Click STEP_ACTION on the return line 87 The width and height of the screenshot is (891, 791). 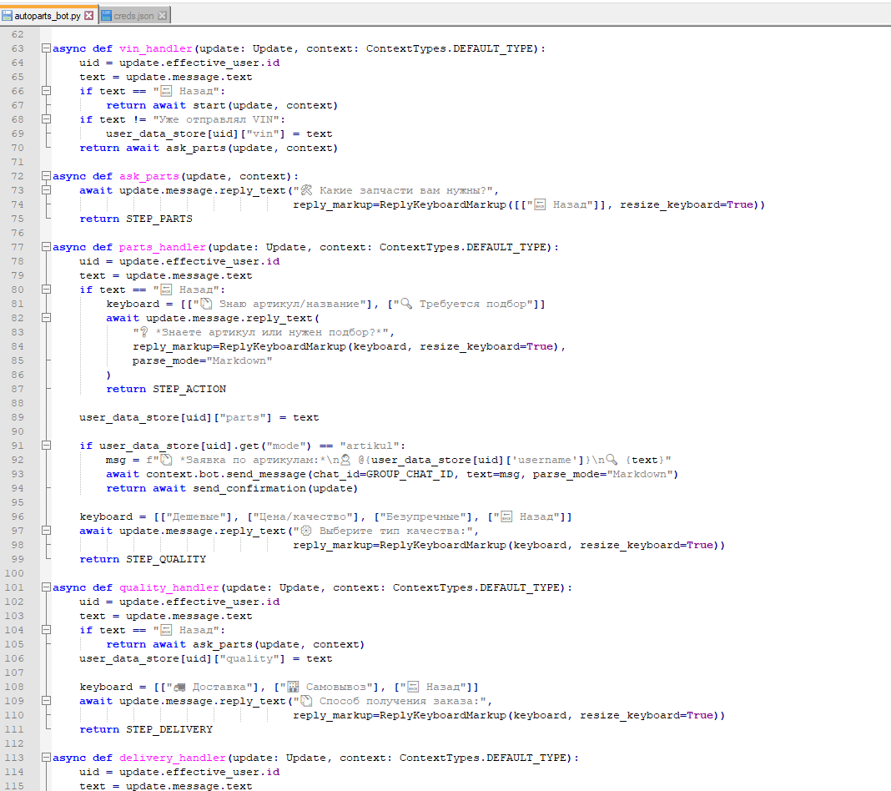[189, 389]
